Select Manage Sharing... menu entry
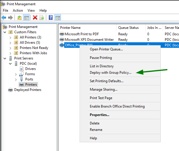The height and width of the screenshot is (151, 179). pyautogui.click(x=120, y=89)
